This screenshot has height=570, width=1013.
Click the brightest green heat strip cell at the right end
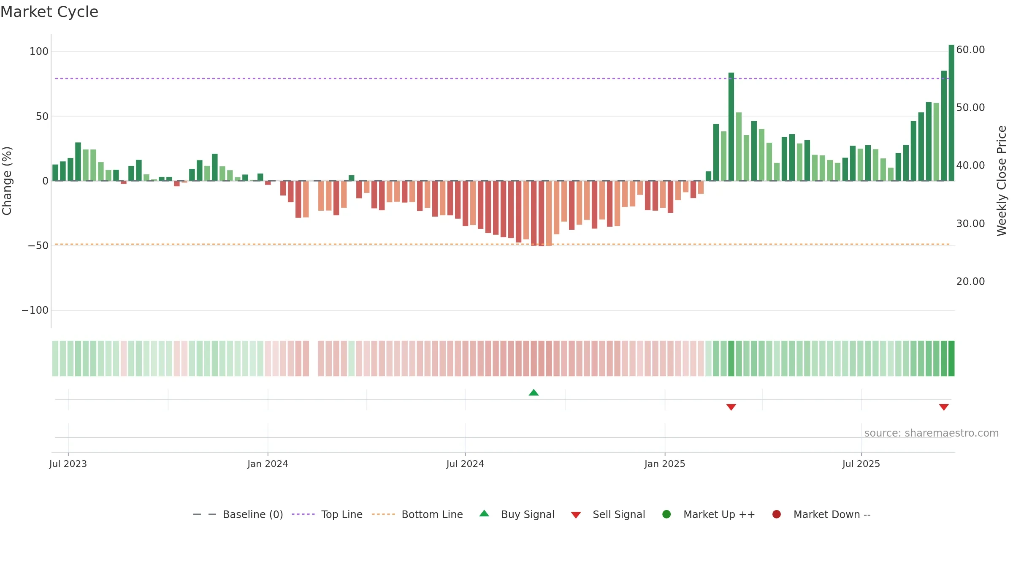coord(951,358)
